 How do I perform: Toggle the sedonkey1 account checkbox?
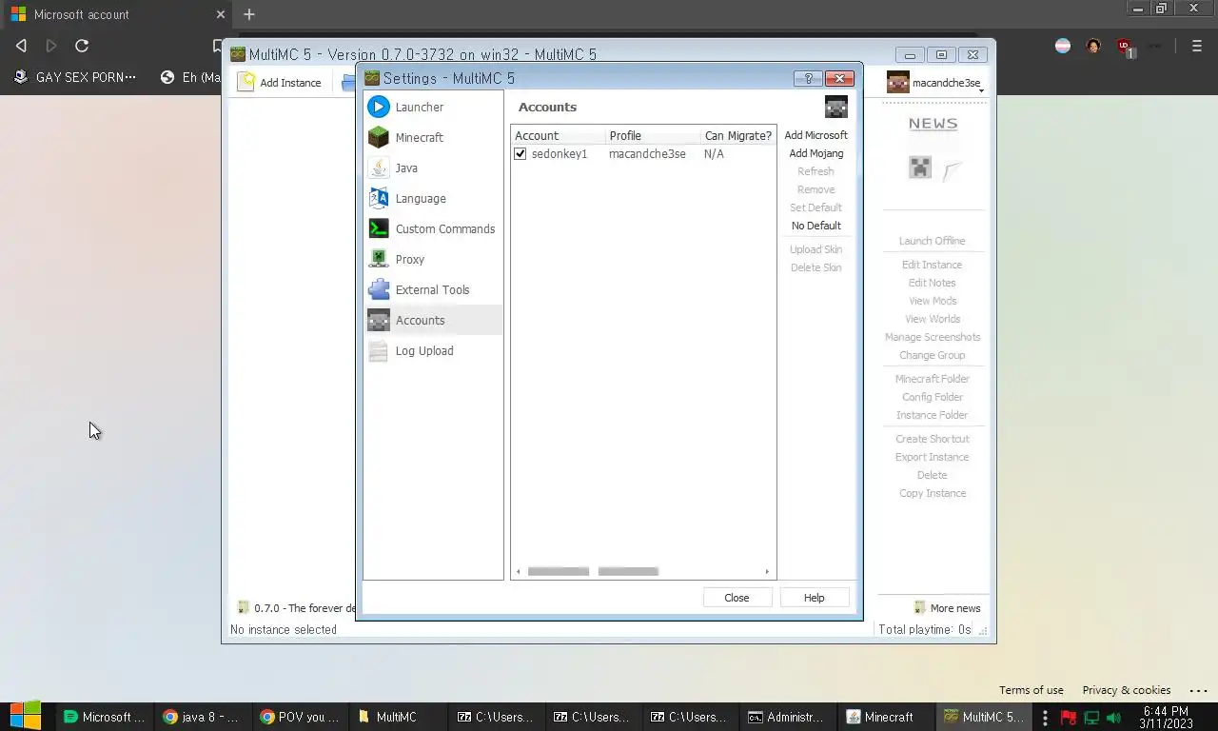(521, 153)
